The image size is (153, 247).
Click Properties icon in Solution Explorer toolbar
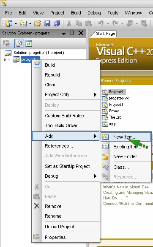(7, 44)
